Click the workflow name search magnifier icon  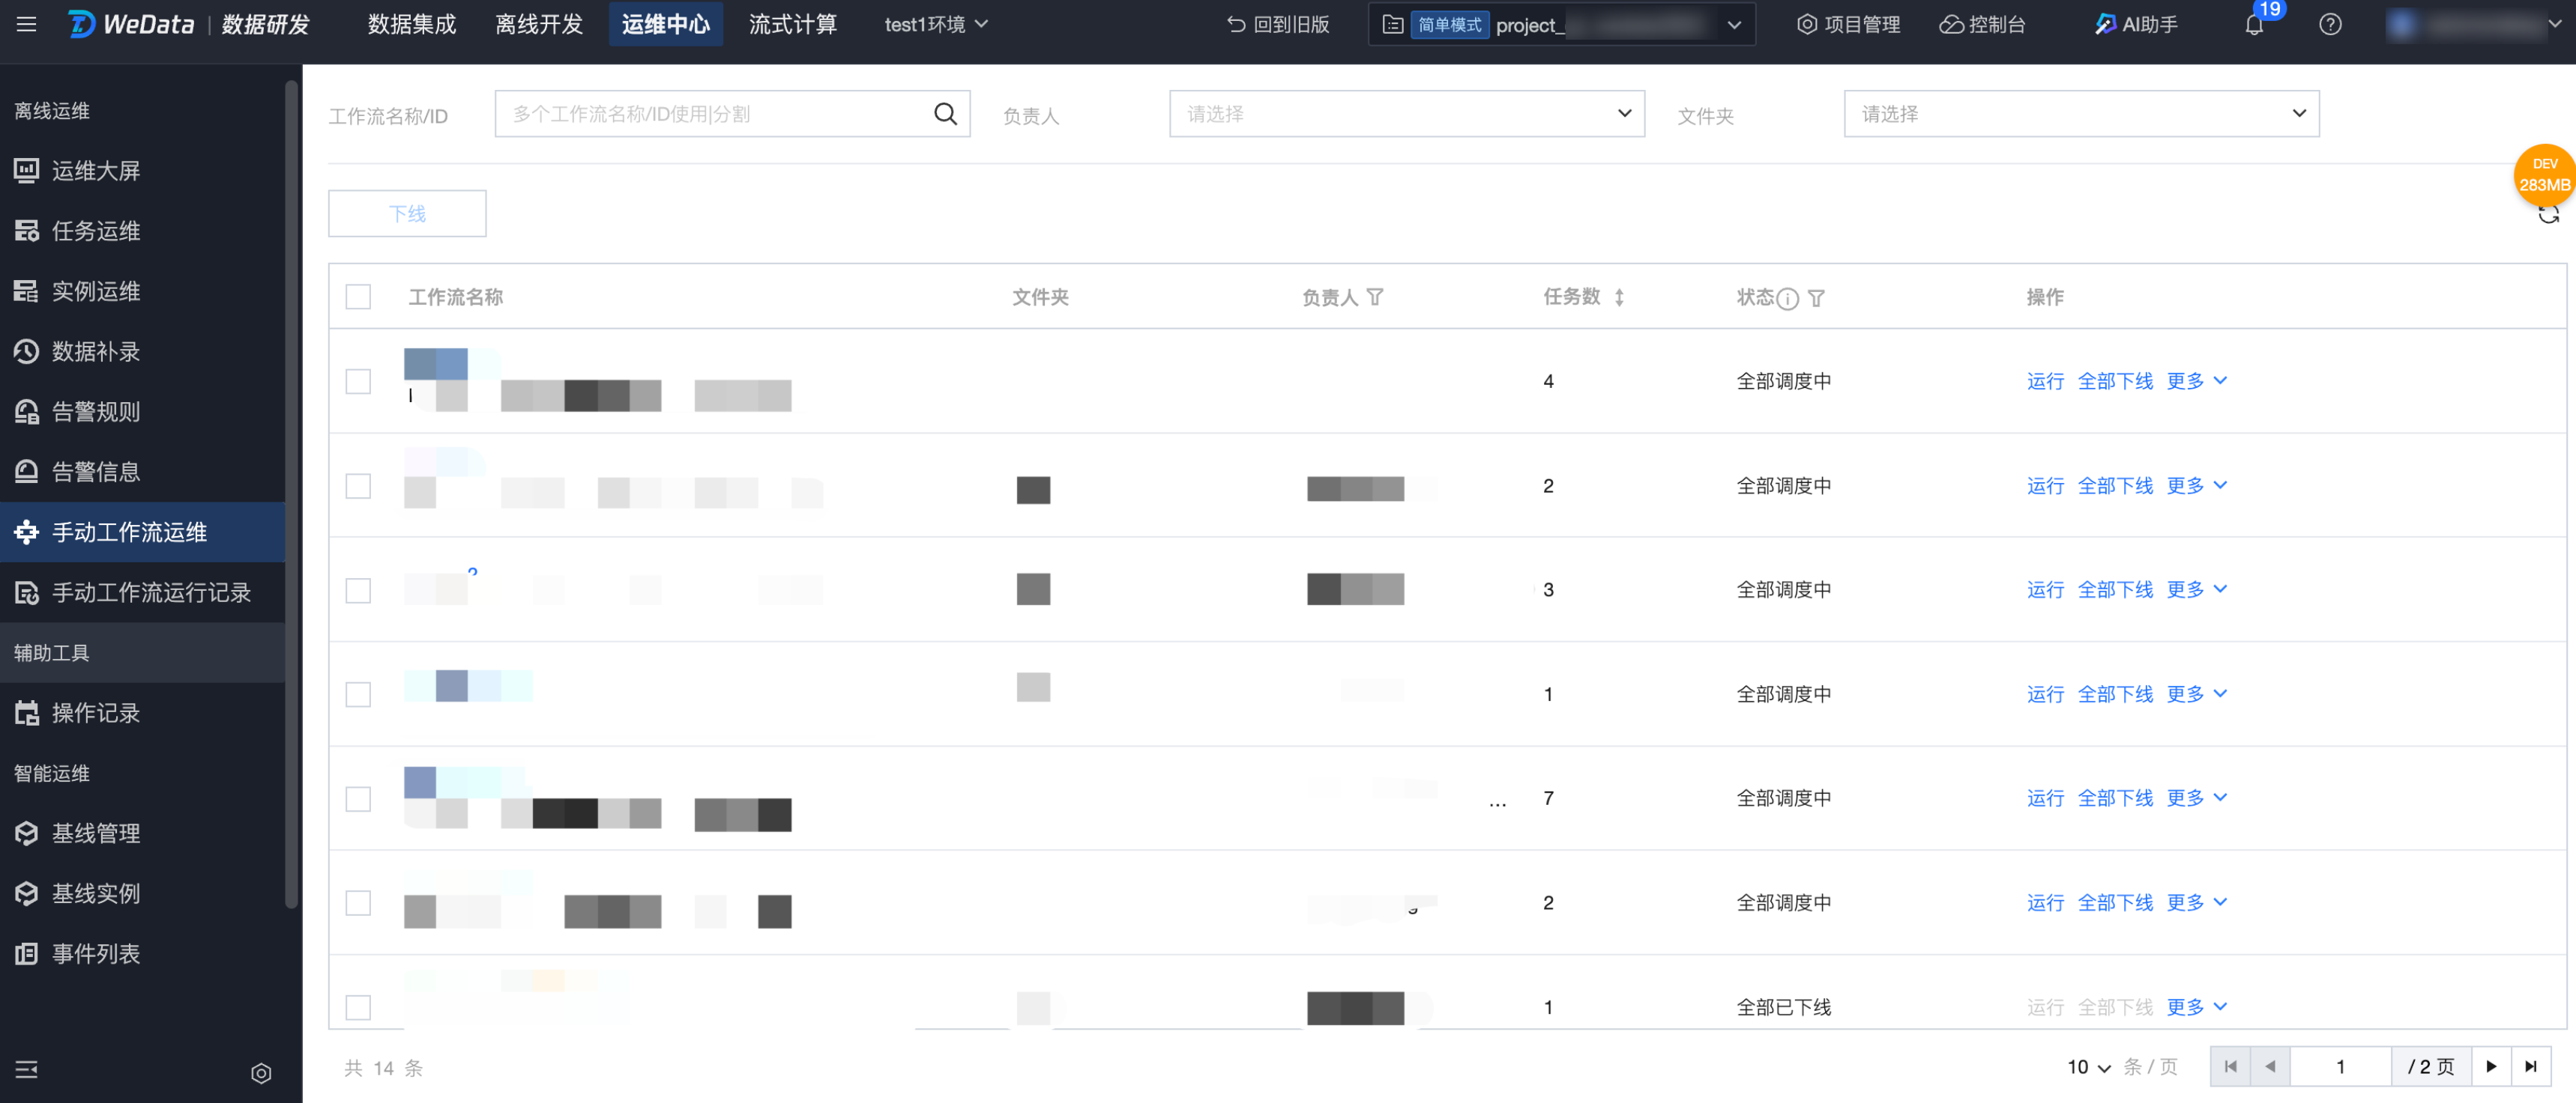pyautogui.click(x=945, y=114)
